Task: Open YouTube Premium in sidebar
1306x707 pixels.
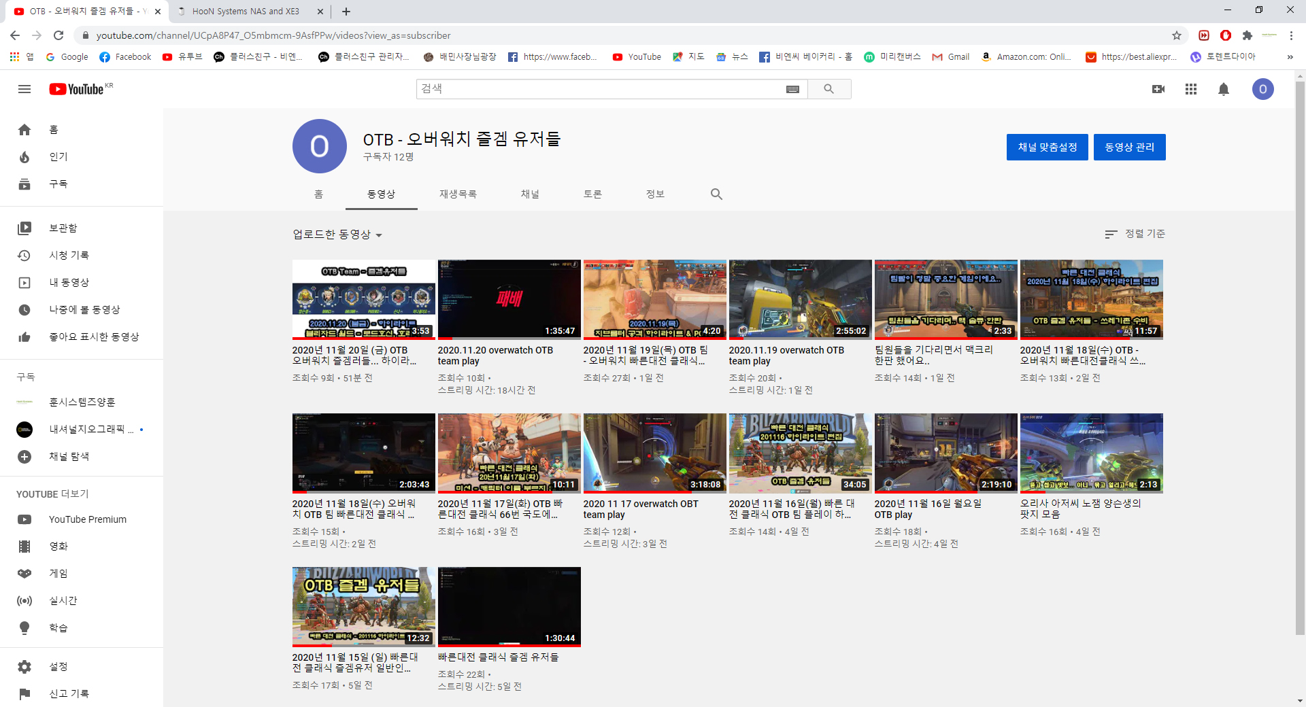Action: coord(82,519)
